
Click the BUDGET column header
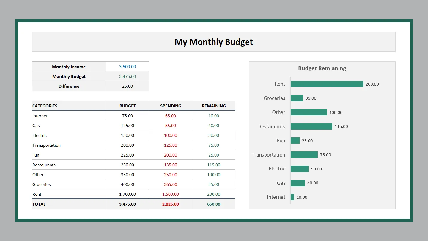click(128, 106)
